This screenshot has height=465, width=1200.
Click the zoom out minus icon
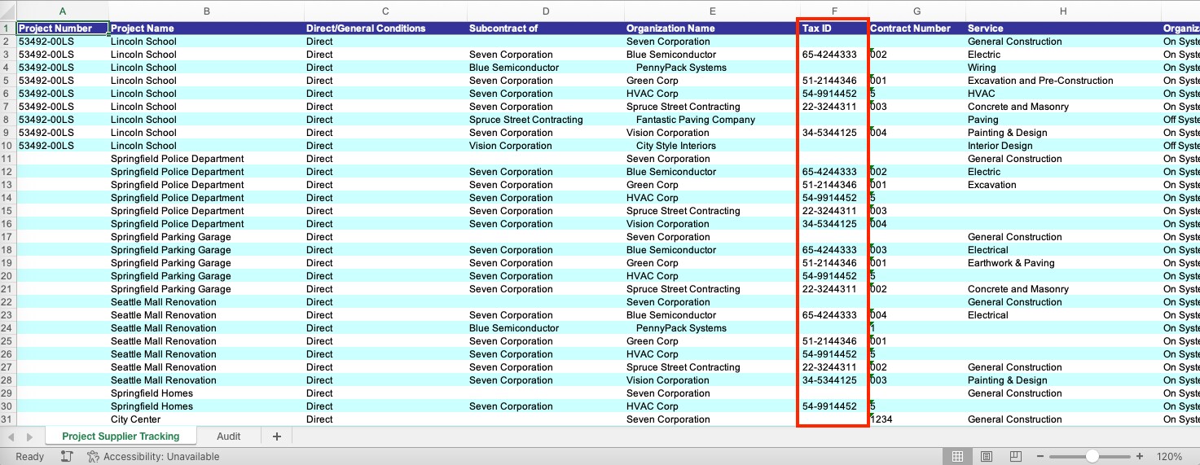pos(1040,456)
